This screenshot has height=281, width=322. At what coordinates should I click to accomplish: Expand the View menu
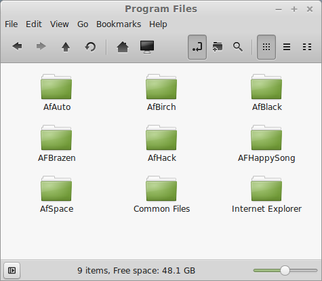pyautogui.click(x=60, y=24)
